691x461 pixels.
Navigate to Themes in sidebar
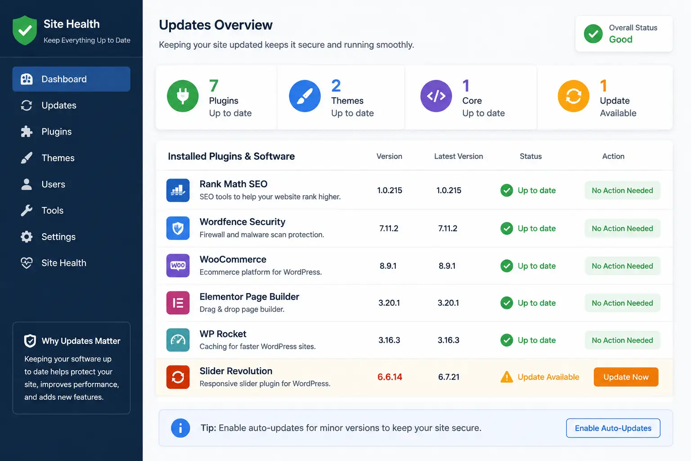coord(72,158)
